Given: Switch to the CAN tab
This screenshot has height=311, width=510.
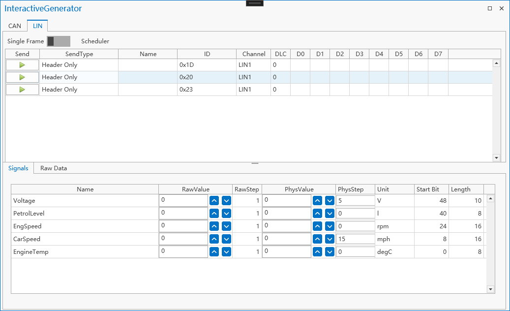Looking at the screenshot, I should [x=15, y=26].
